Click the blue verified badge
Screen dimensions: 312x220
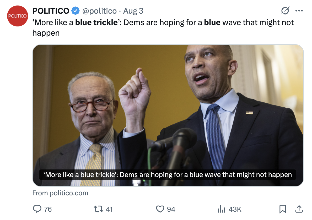coord(76,11)
